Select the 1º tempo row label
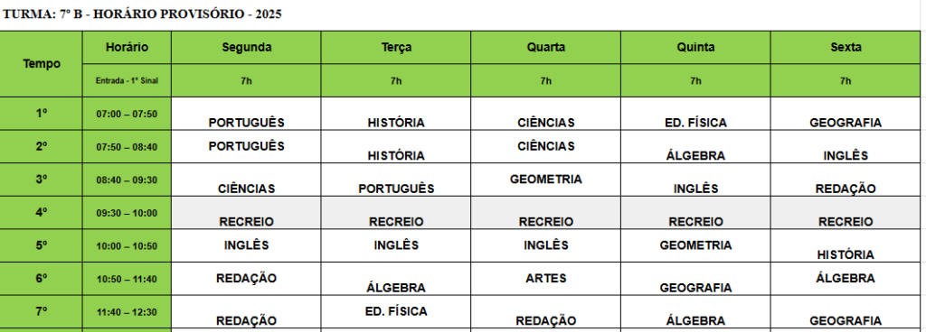Viewport: 926px width, 332px height. (x=42, y=114)
